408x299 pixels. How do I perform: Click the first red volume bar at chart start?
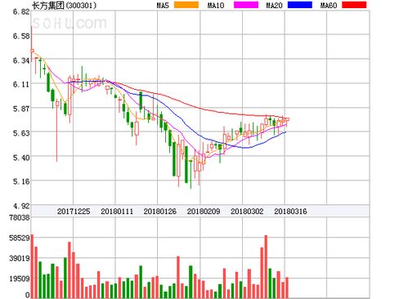pyautogui.click(x=32, y=266)
